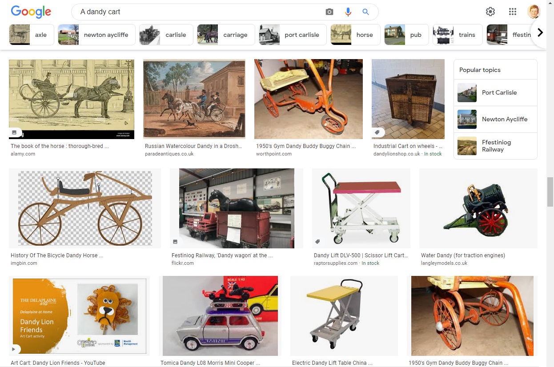Open the Dandy Horse bicycle thumbnail
This screenshot has height=367, width=554.
[85, 208]
